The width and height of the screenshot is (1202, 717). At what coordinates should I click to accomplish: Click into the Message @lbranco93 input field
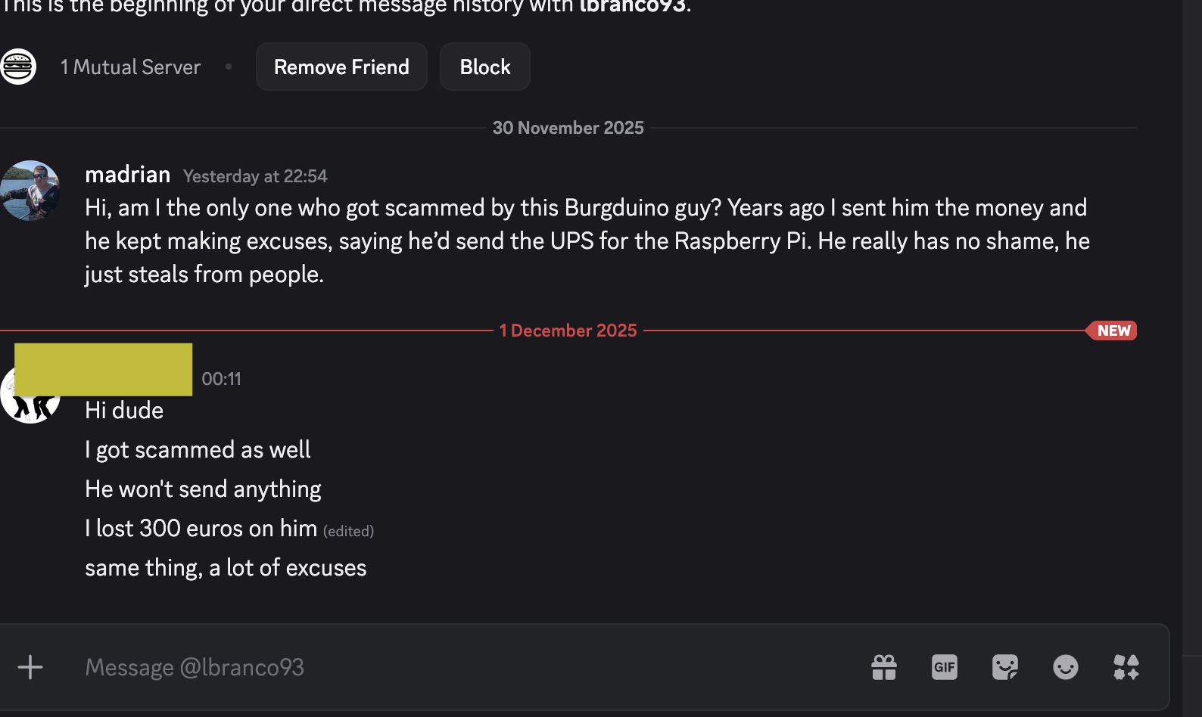(x=303, y=667)
